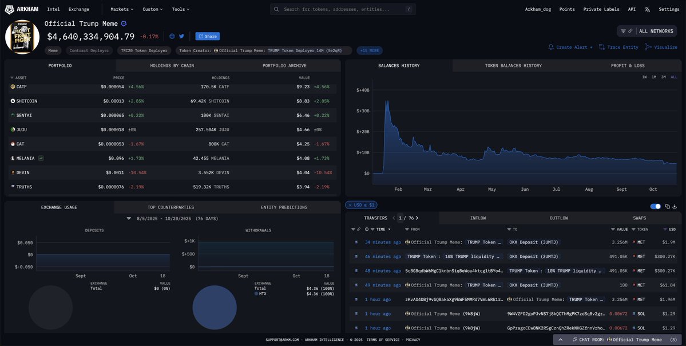The width and height of the screenshot is (686, 346).
Task: Click the download transfers icon
Action: point(675,206)
